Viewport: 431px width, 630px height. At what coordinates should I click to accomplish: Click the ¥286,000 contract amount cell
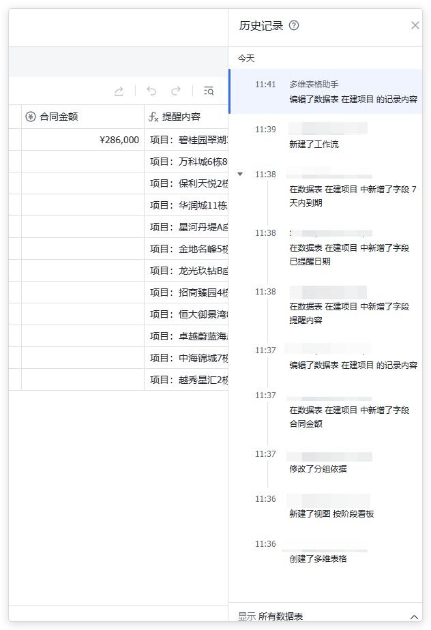click(83, 140)
